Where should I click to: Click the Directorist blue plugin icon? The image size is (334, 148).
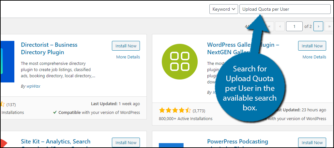8,61
